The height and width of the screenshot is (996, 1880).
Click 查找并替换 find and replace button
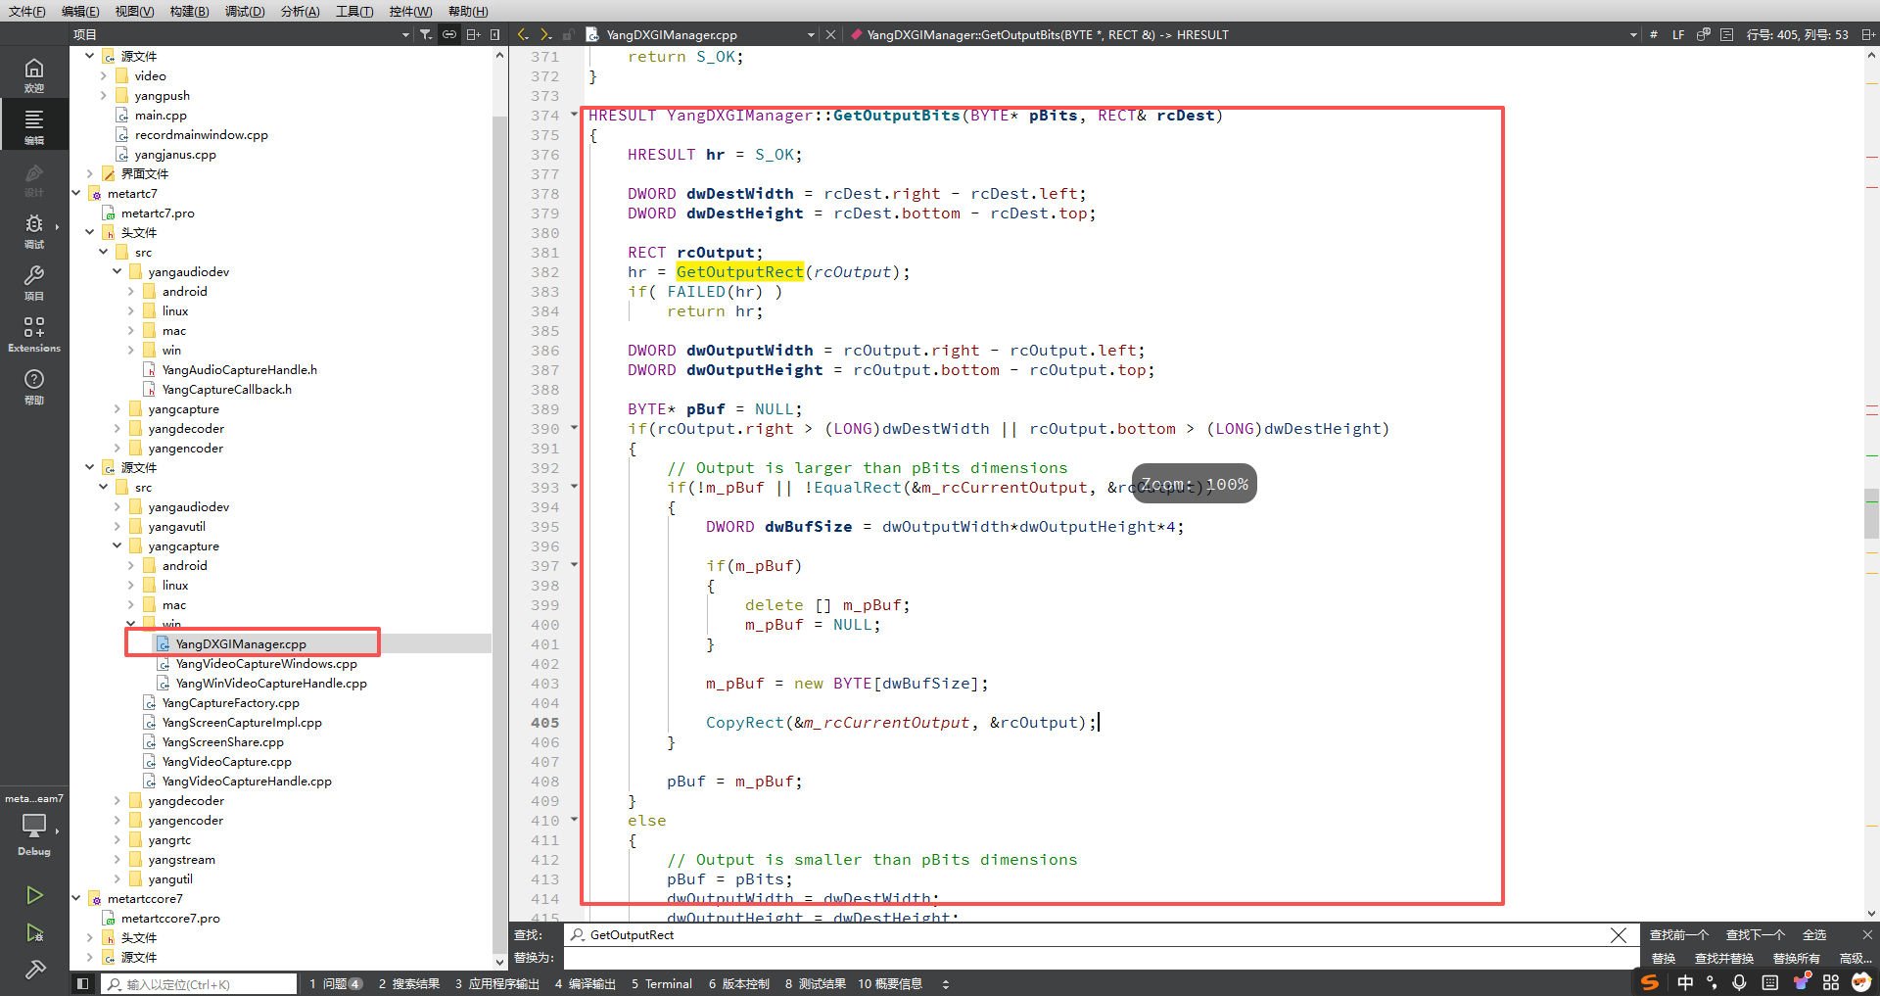pyautogui.click(x=1724, y=958)
